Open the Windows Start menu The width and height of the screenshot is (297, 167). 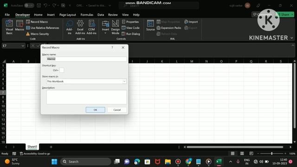54,161
